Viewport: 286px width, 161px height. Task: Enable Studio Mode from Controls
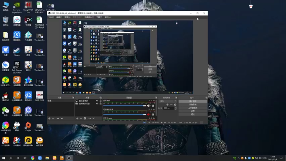click(x=193, y=108)
